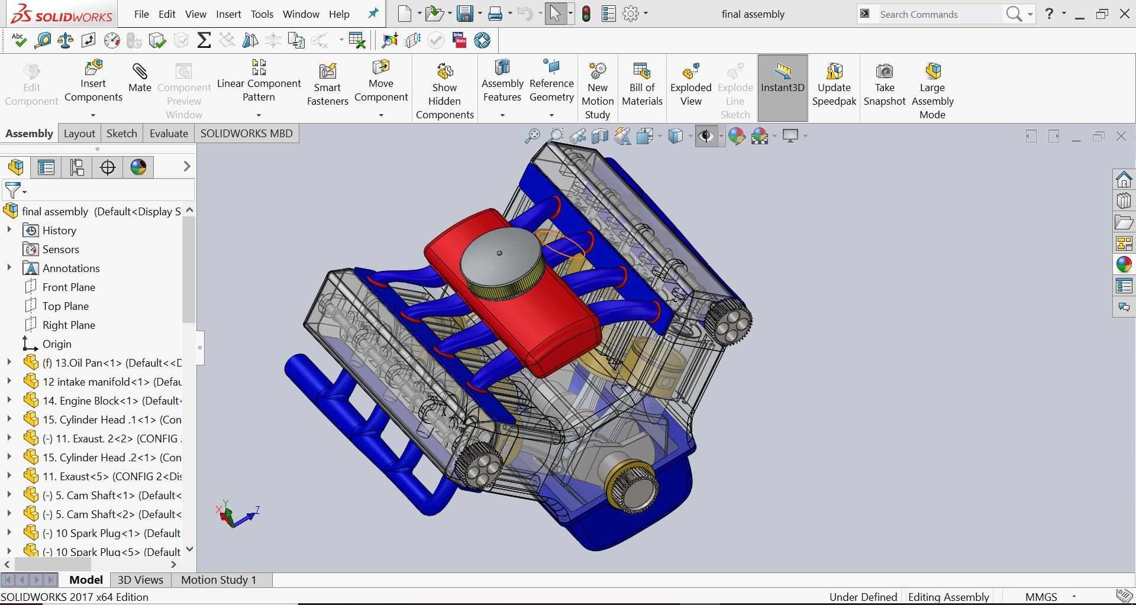This screenshot has width=1136, height=605.
Task: Open the 3D Views tab
Action: (140, 580)
